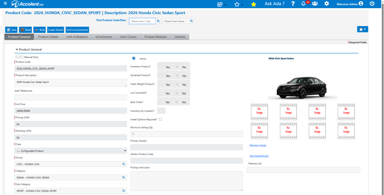The height and width of the screenshot is (195, 384).
Task: Select No for Serialized Product
Action: point(177,76)
